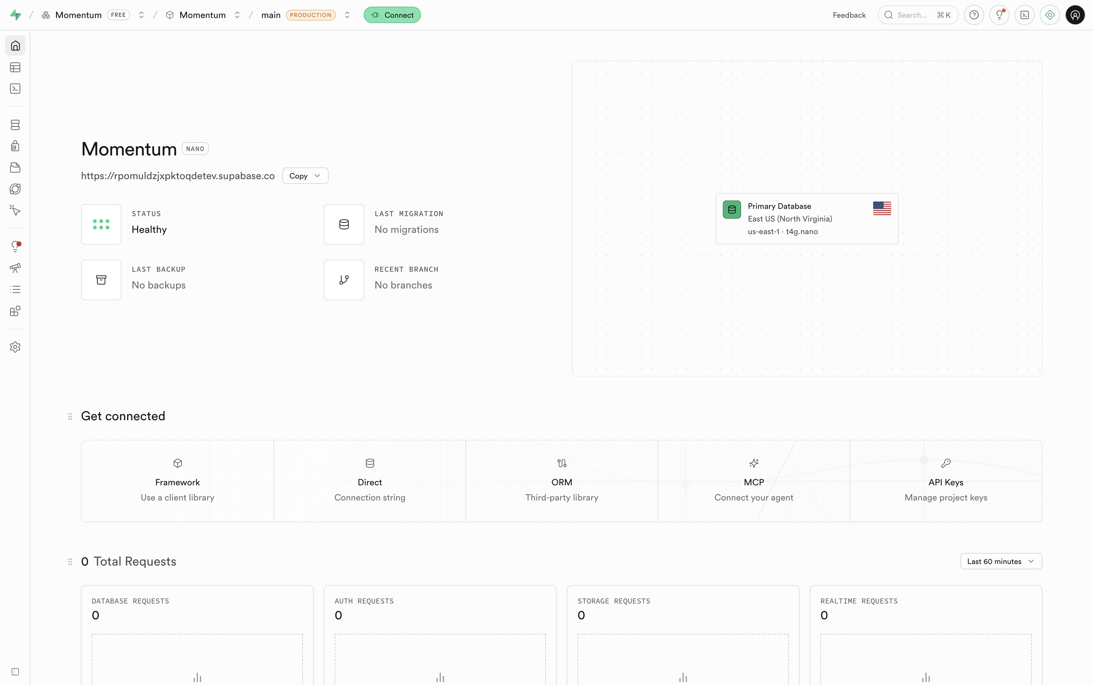
Task: Open the main branch breadcrumb
Action: point(271,15)
